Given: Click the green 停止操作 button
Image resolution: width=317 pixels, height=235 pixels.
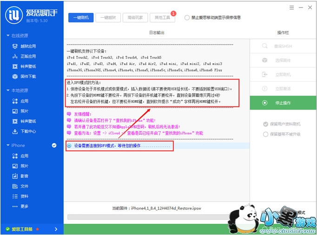Looking at the screenshot, I should (x=283, y=103).
